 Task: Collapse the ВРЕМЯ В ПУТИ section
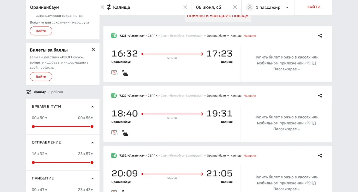click(x=93, y=107)
